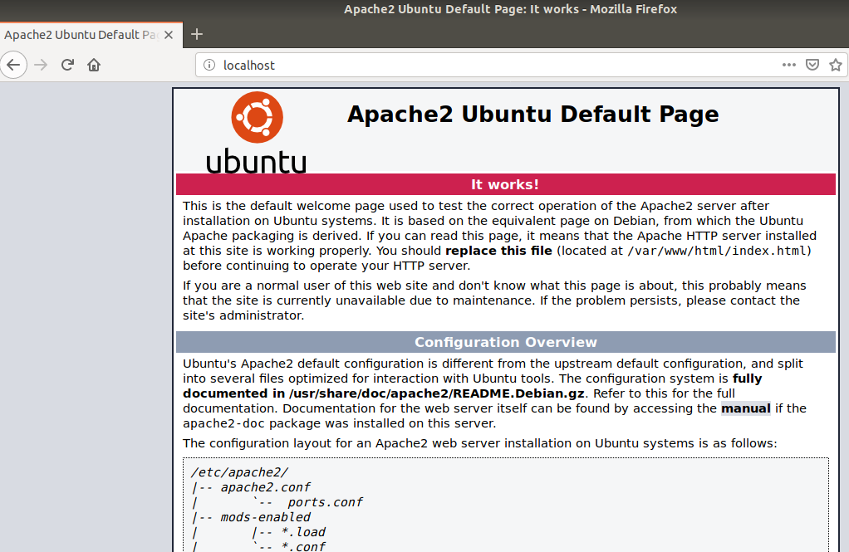Click the bold "replace this file" text
Viewport: 849px width, 552px height.
498,251
